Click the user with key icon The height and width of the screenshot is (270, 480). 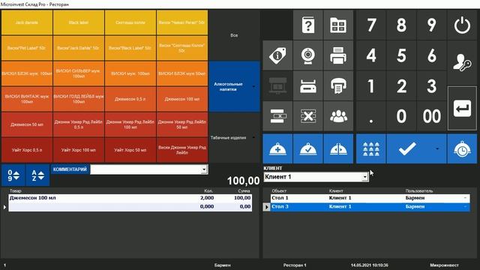462,63
